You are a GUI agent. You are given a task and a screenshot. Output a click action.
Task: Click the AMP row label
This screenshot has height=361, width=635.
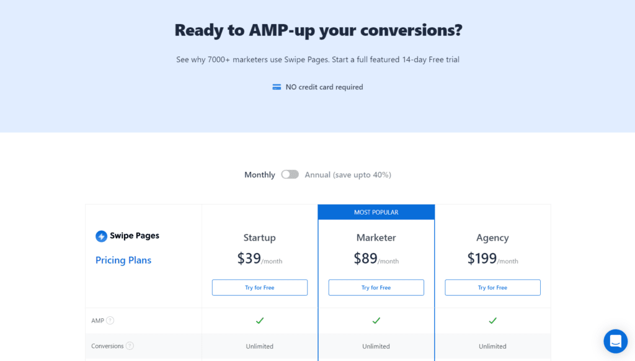click(97, 321)
